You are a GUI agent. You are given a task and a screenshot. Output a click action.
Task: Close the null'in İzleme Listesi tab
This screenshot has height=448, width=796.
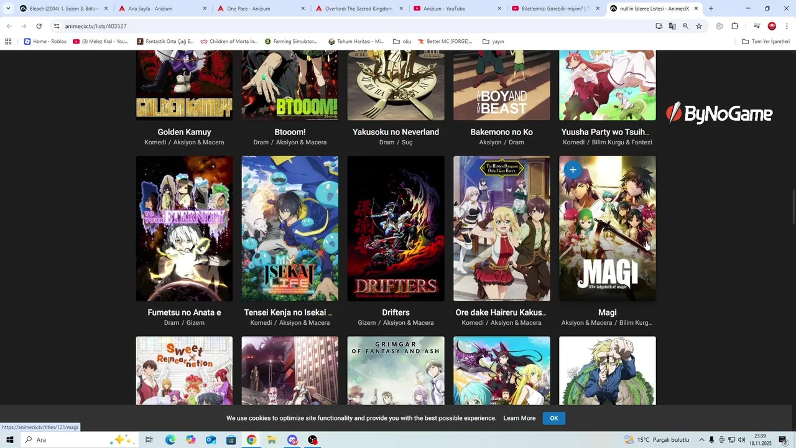(x=696, y=9)
